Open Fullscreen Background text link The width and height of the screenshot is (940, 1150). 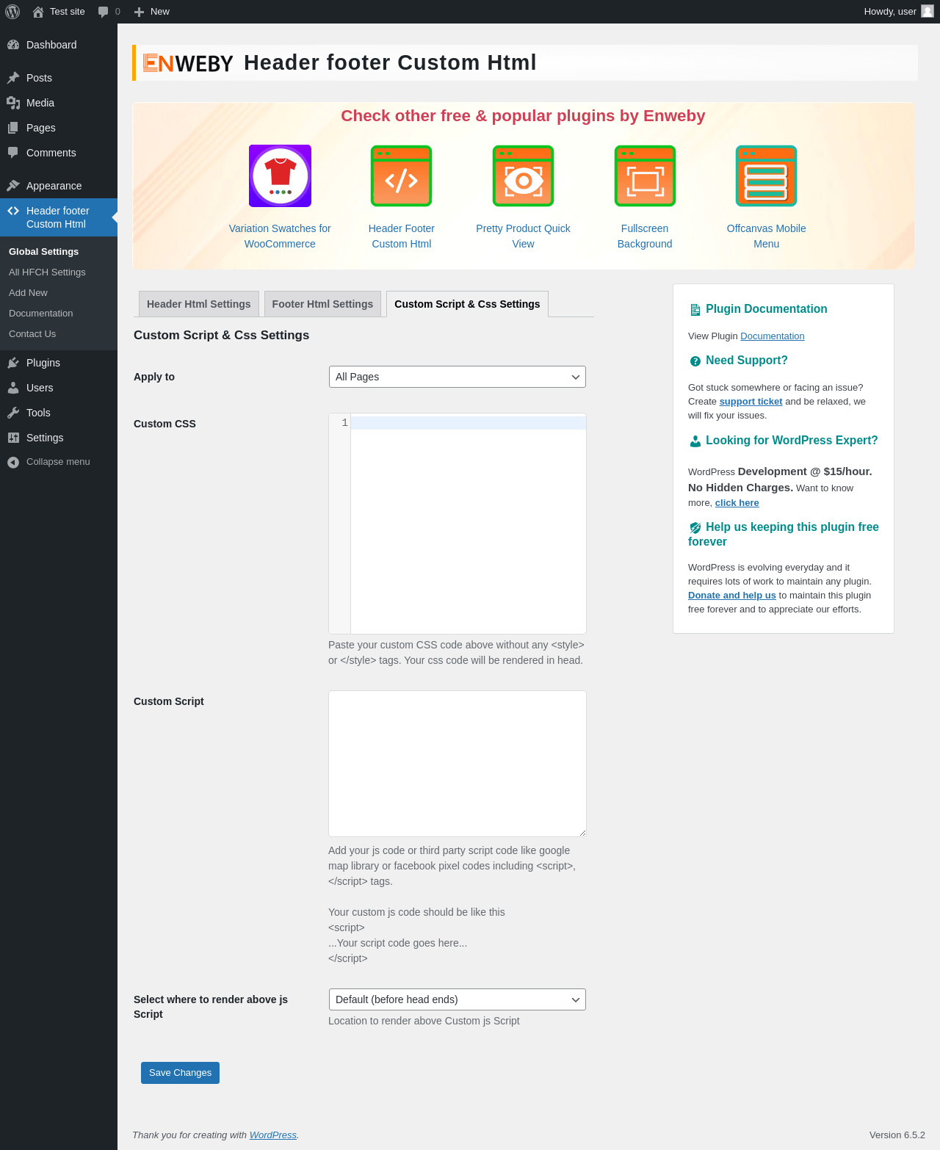[645, 236]
